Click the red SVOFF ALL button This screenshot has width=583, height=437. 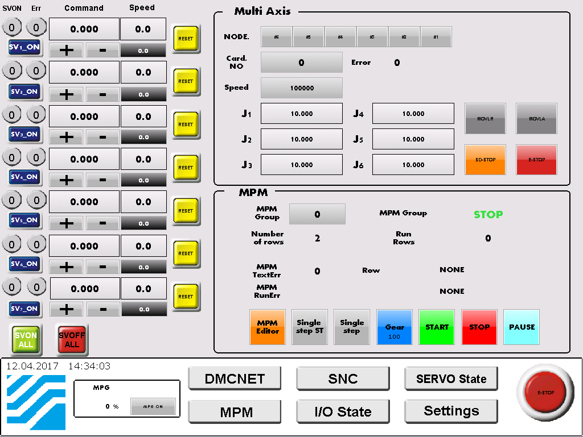tap(72, 340)
